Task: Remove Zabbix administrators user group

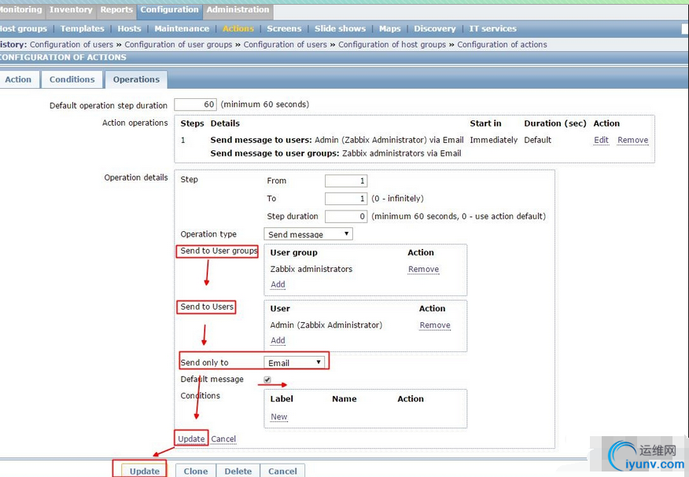Action: pyautogui.click(x=424, y=269)
